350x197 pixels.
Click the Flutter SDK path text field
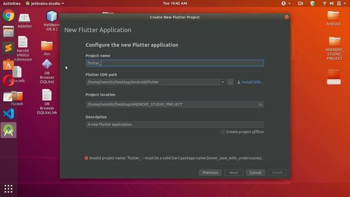[153, 82]
